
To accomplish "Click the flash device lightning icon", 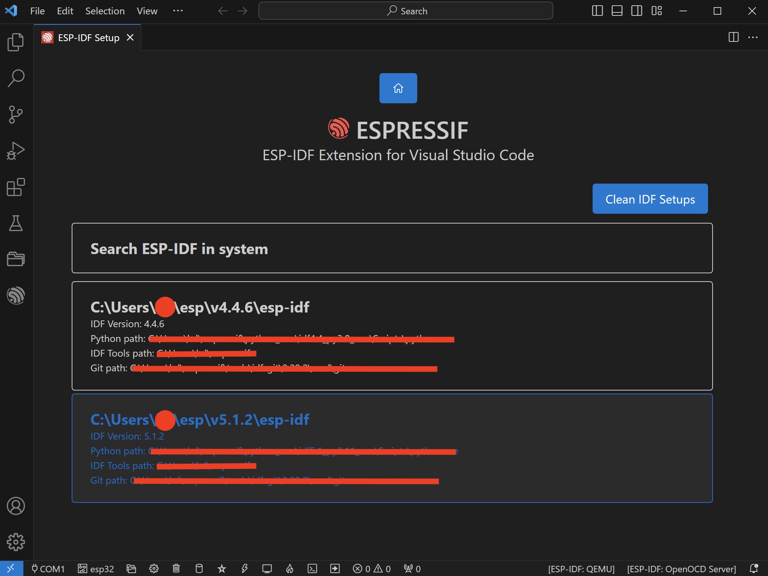I will point(244,568).
